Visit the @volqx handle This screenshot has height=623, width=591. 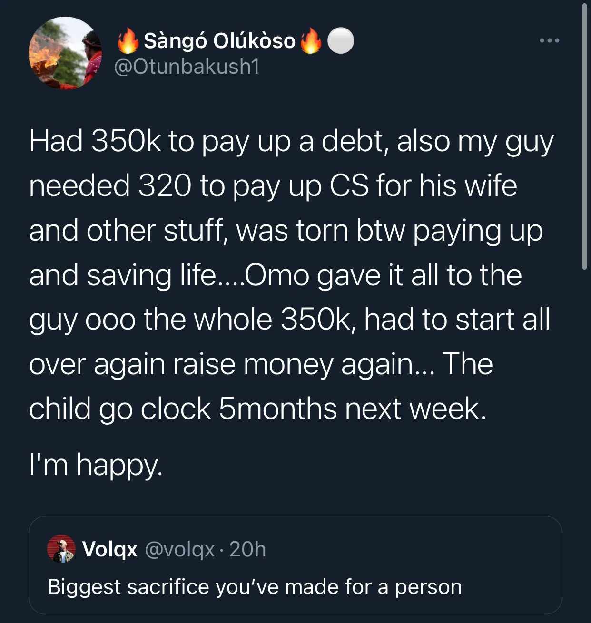point(180,550)
